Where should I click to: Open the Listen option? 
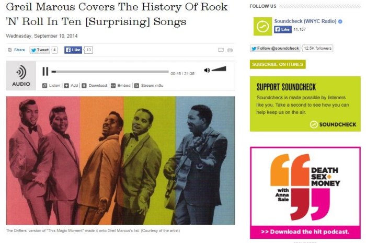click(x=51, y=86)
